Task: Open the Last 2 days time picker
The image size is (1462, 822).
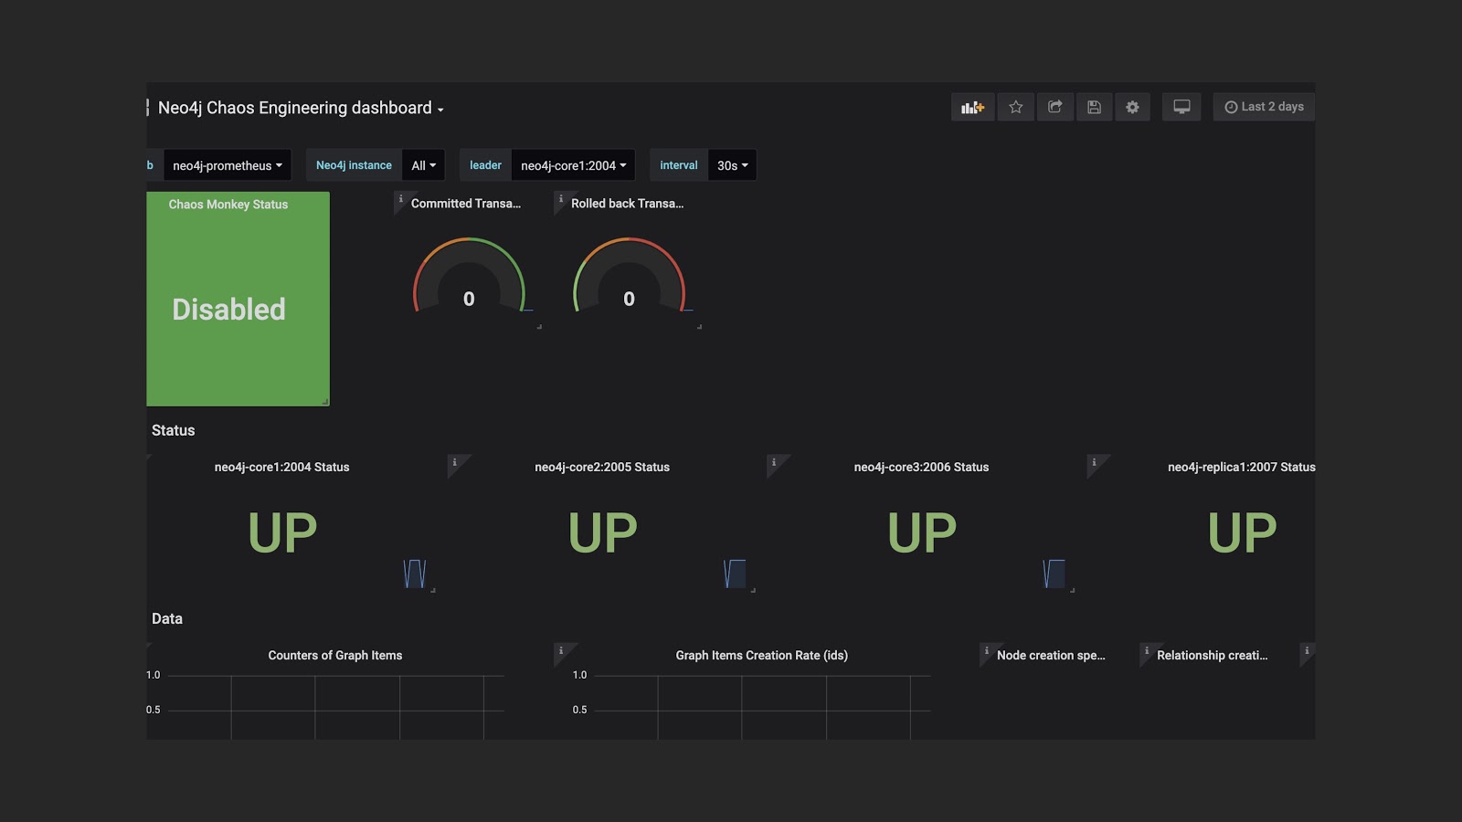Action: 1264,107
